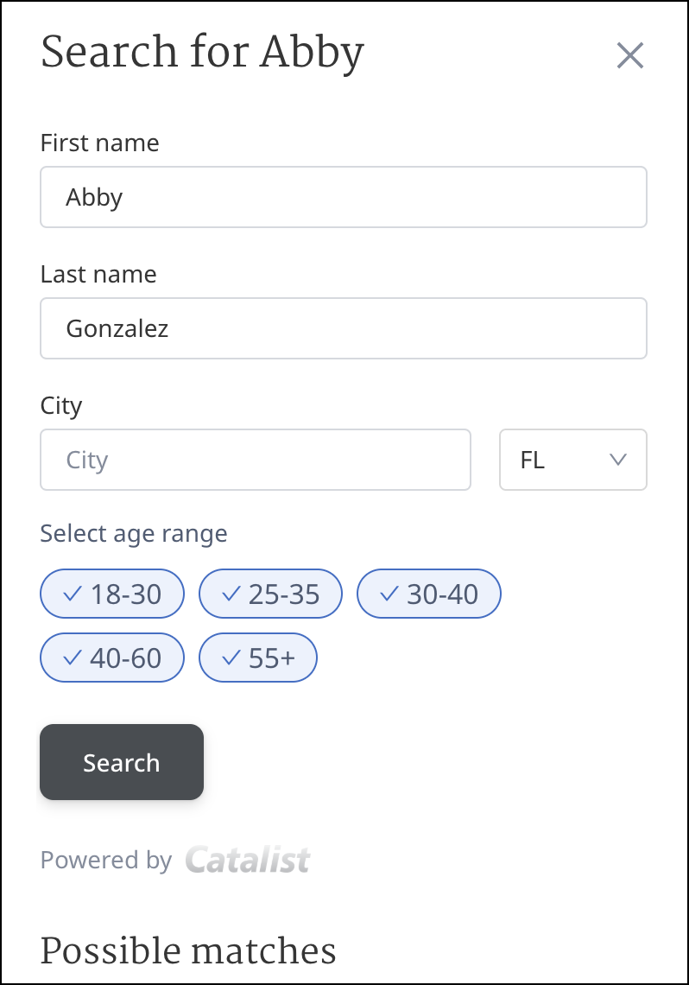Toggle off the 55+ age chip

[x=258, y=658]
